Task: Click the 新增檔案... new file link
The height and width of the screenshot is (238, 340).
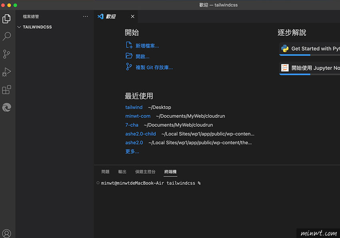Action: pos(147,46)
